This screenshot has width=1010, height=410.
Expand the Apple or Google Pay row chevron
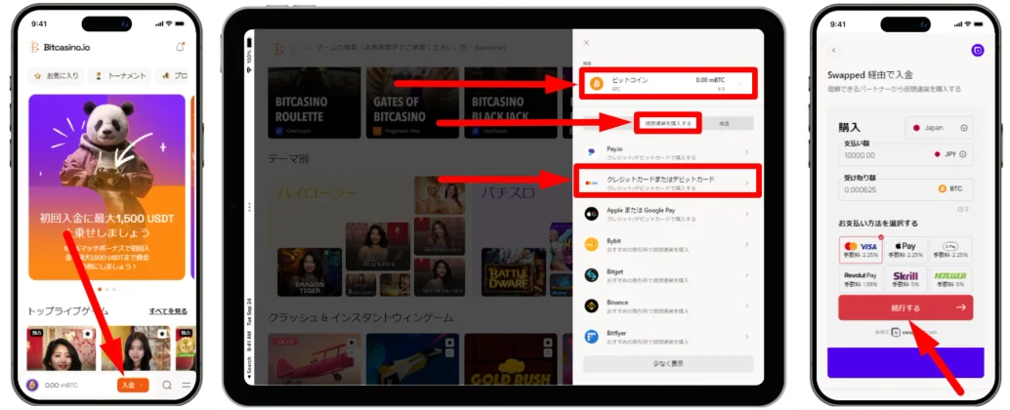tap(746, 214)
